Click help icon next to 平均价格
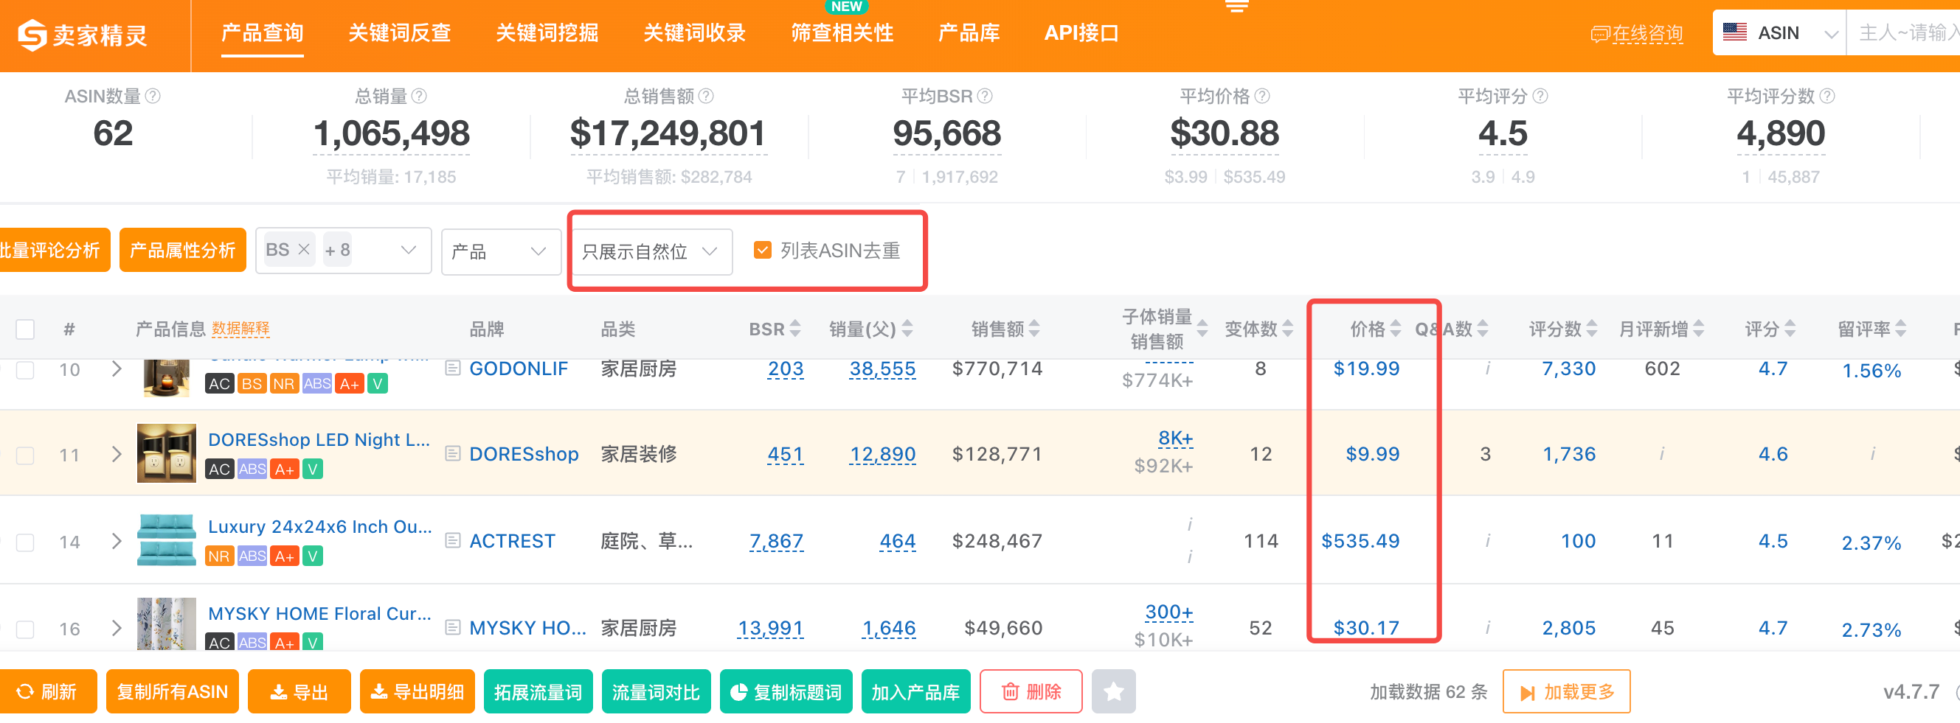 tap(1261, 96)
